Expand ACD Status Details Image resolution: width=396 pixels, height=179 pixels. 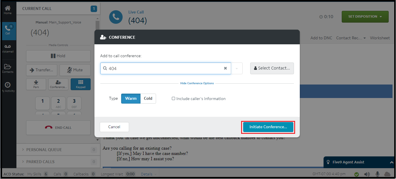[x=148, y=174]
